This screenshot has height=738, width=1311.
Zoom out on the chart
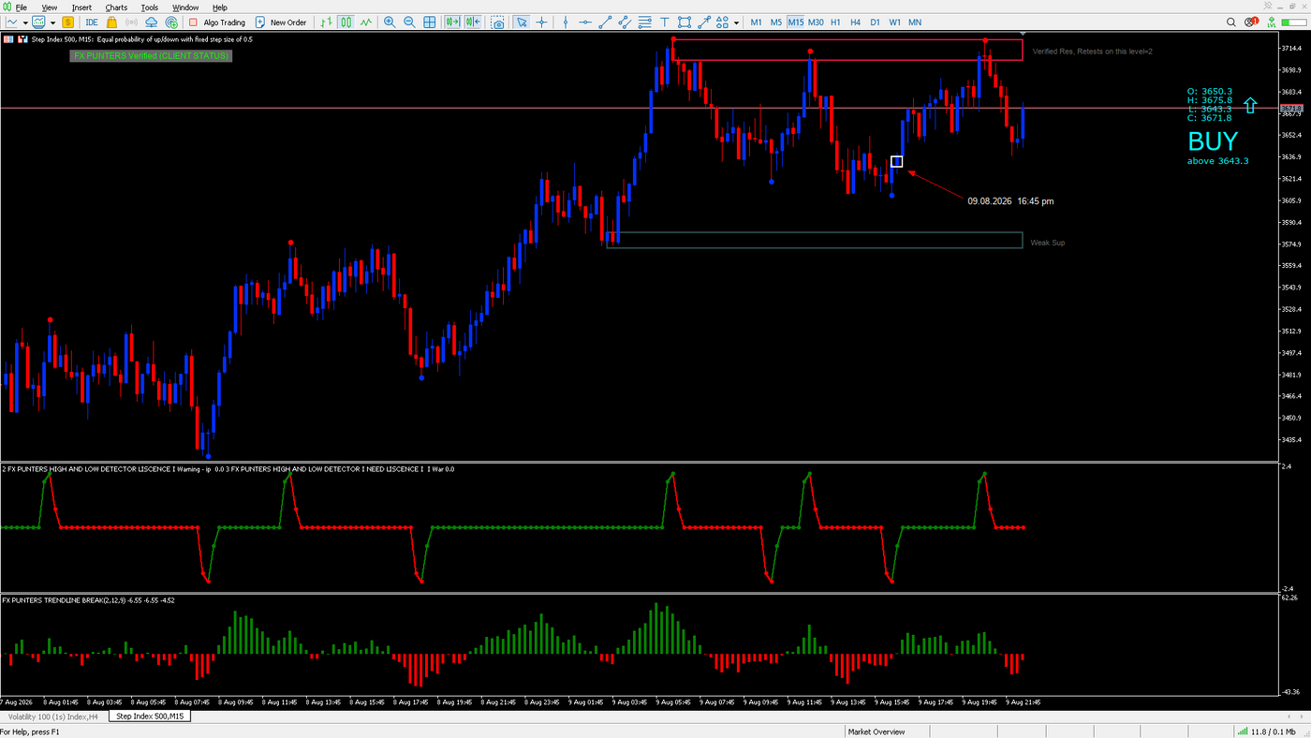tap(409, 22)
